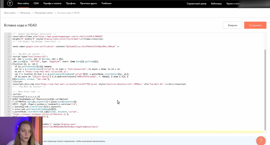The width and height of the screenshot is (270, 145).
Task: Open Учебники from the top bar
Action: tap(106, 3)
